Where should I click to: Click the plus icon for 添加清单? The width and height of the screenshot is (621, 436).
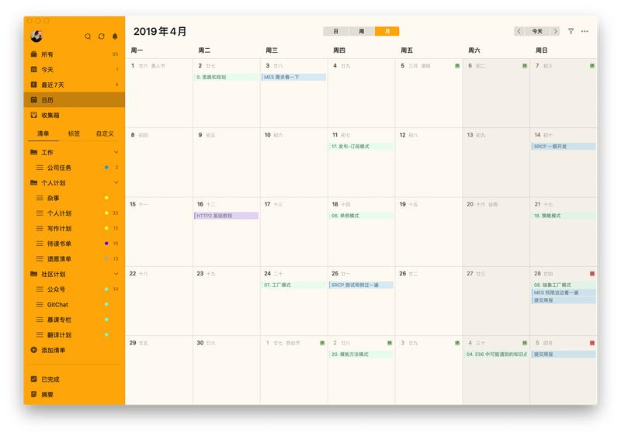pyautogui.click(x=33, y=350)
